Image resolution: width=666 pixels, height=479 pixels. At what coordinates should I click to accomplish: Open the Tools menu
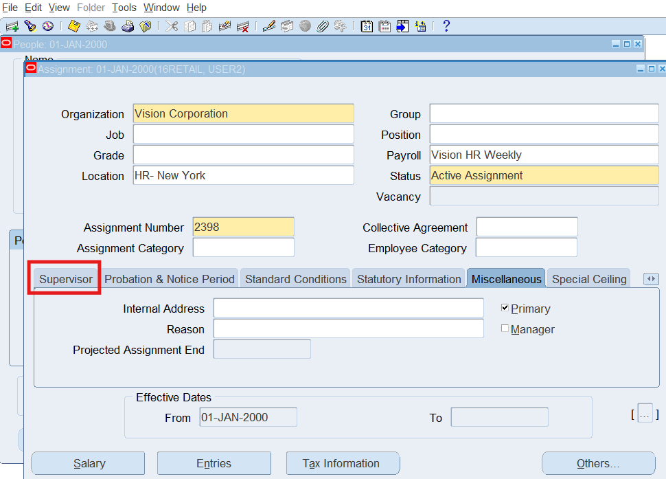click(x=124, y=8)
